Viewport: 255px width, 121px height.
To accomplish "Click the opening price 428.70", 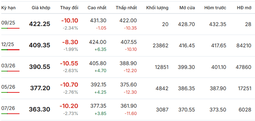I will (186, 24).
